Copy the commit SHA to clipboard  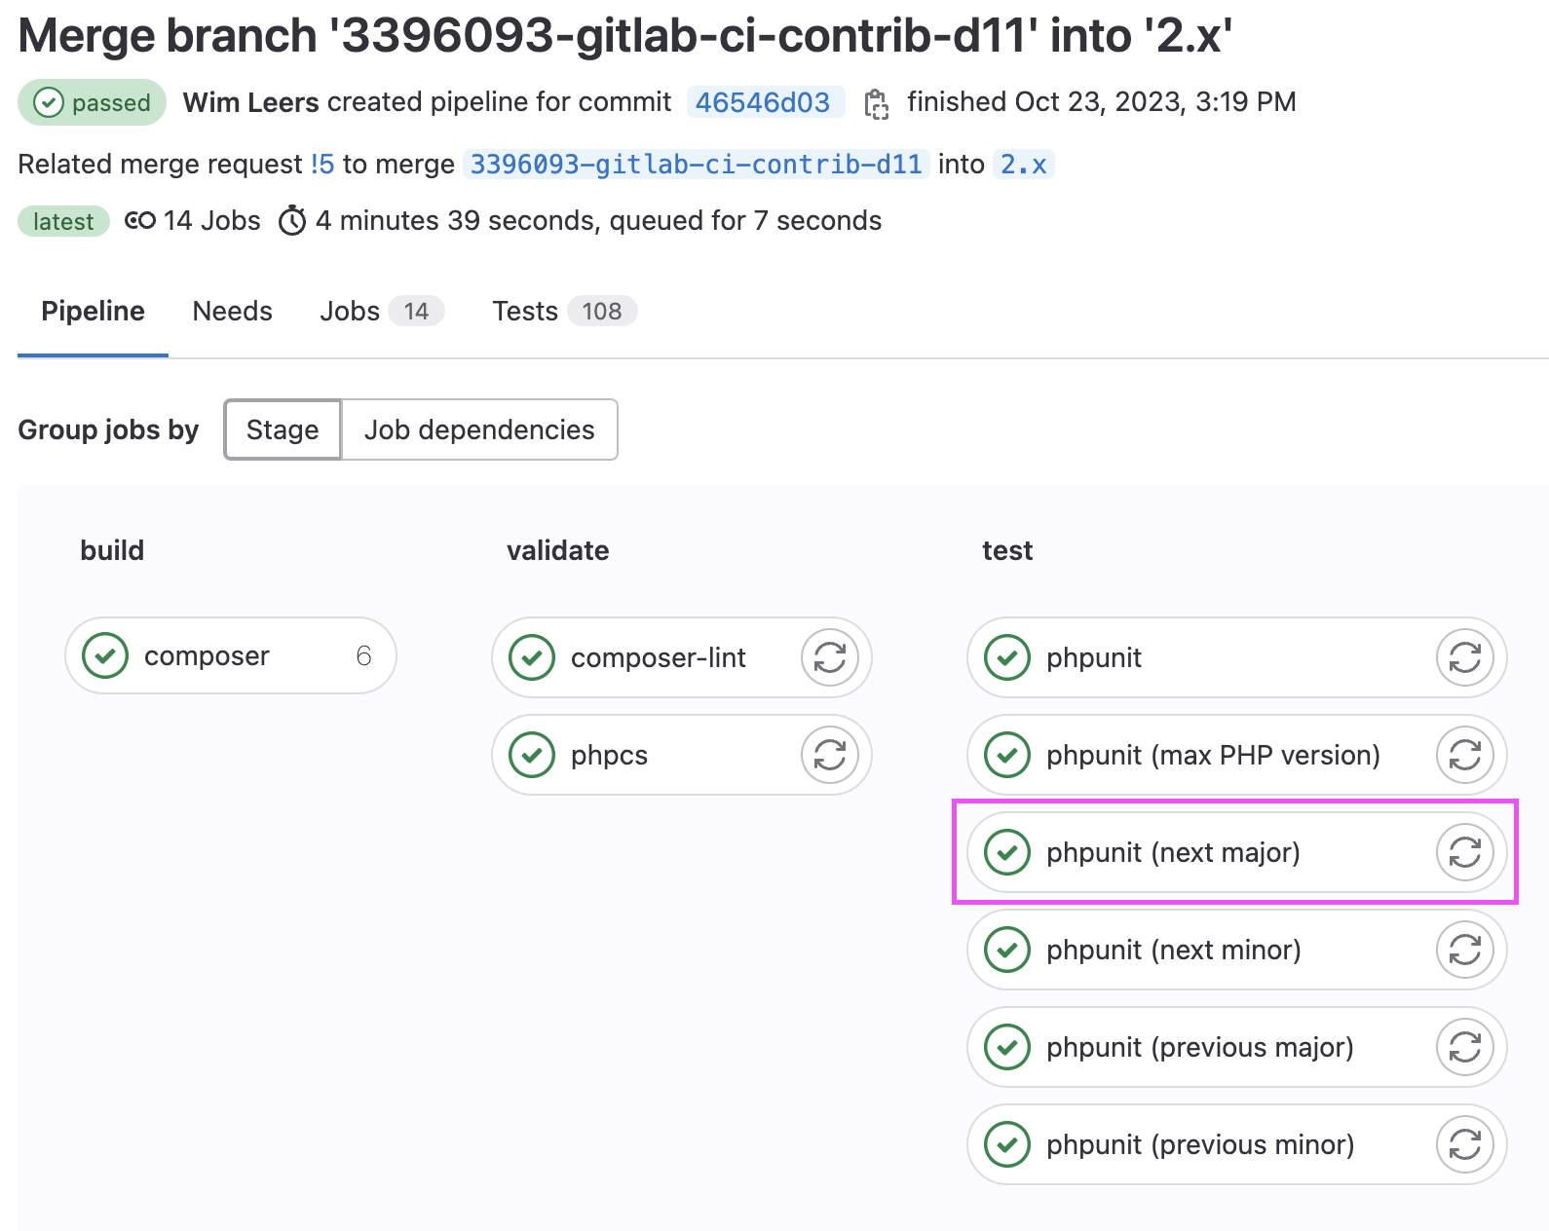coord(876,102)
